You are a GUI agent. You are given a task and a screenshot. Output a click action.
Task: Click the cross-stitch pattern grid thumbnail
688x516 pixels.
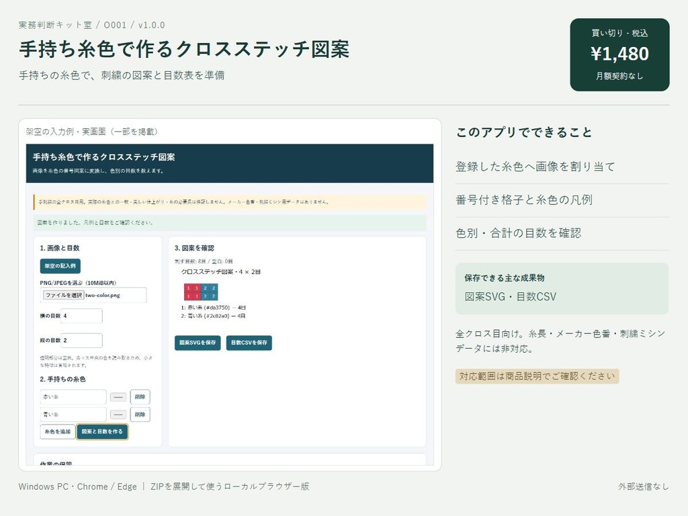tap(201, 292)
